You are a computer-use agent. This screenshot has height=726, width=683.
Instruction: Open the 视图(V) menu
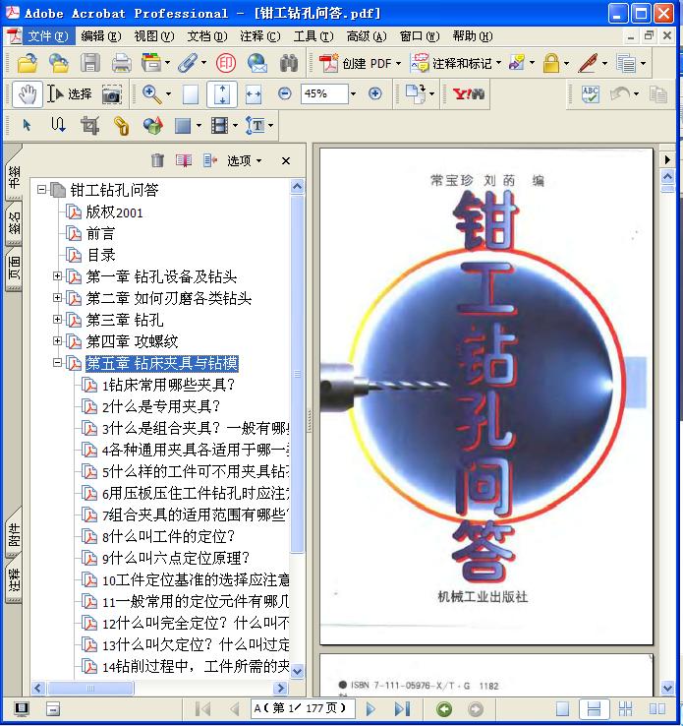coord(154,36)
